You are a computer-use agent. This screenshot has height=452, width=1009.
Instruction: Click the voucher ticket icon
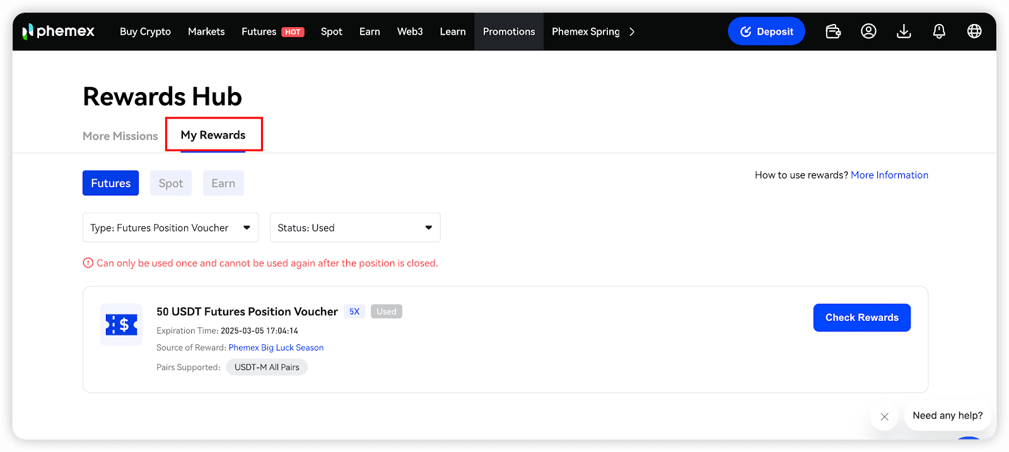pyautogui.click(x=121, y=325)
